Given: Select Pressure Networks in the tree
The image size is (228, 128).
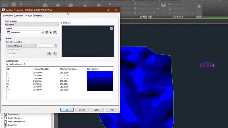Looking at the screenshot, I should point(17,122).
